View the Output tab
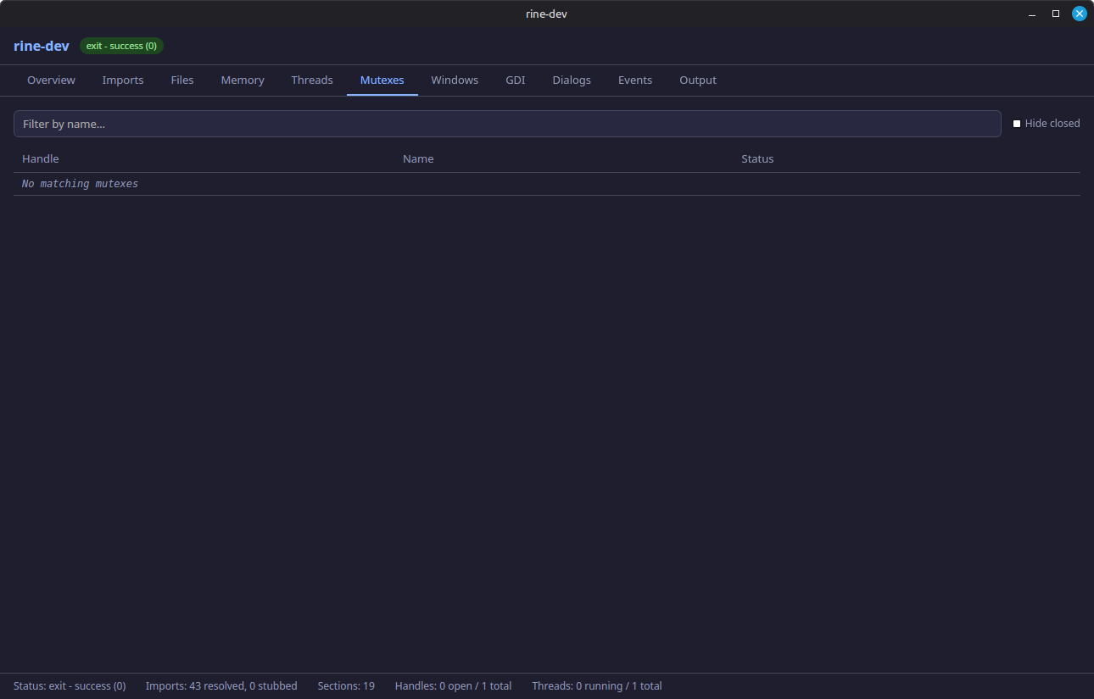The height and width of the screenshot is (699, 1094). click(697, 80)
